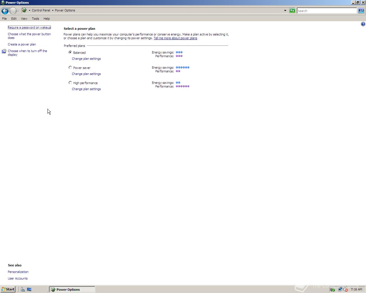This screenshot has width=366, height=293.
Task: Select the Power saver radio button
Action: (x=70, y=68)
